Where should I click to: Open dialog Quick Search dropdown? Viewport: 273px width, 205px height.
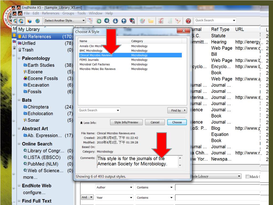point(118,110)
